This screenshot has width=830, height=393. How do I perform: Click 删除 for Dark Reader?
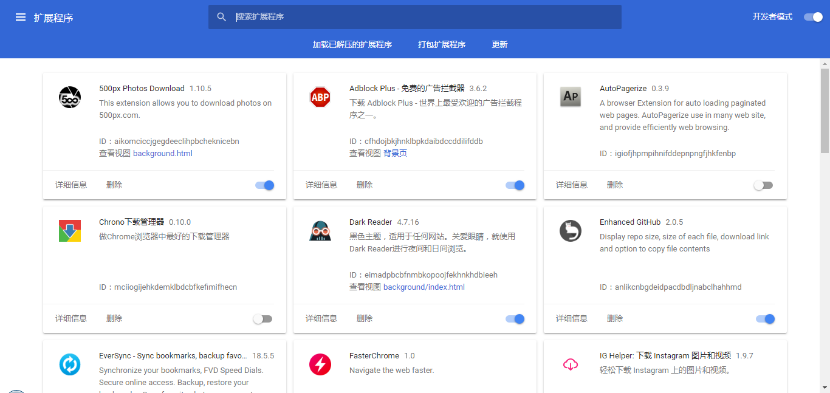point(365,318)
